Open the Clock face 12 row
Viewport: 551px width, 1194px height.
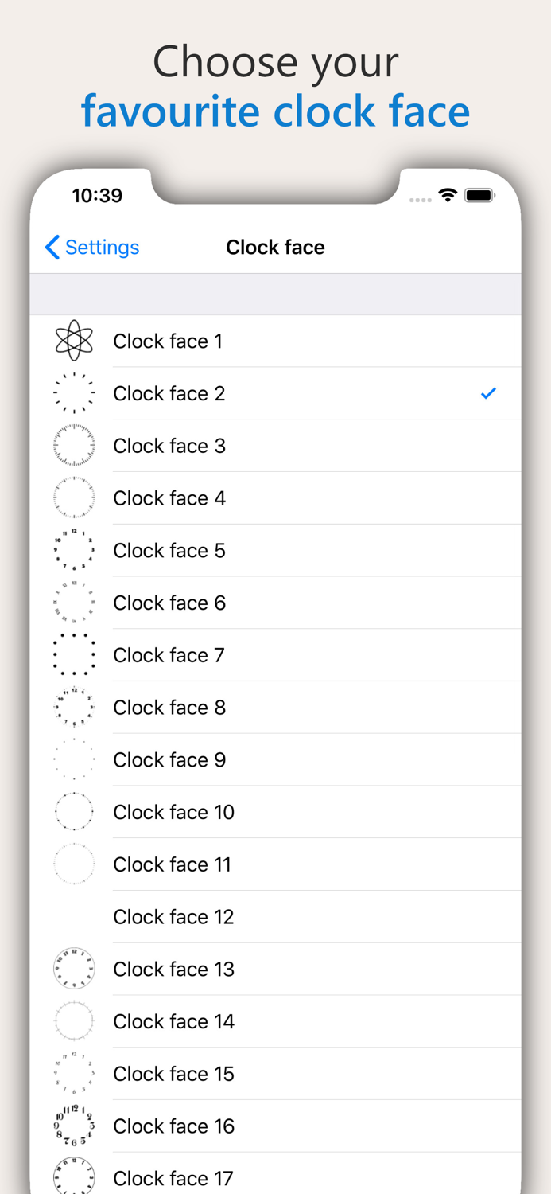(239, 916)
